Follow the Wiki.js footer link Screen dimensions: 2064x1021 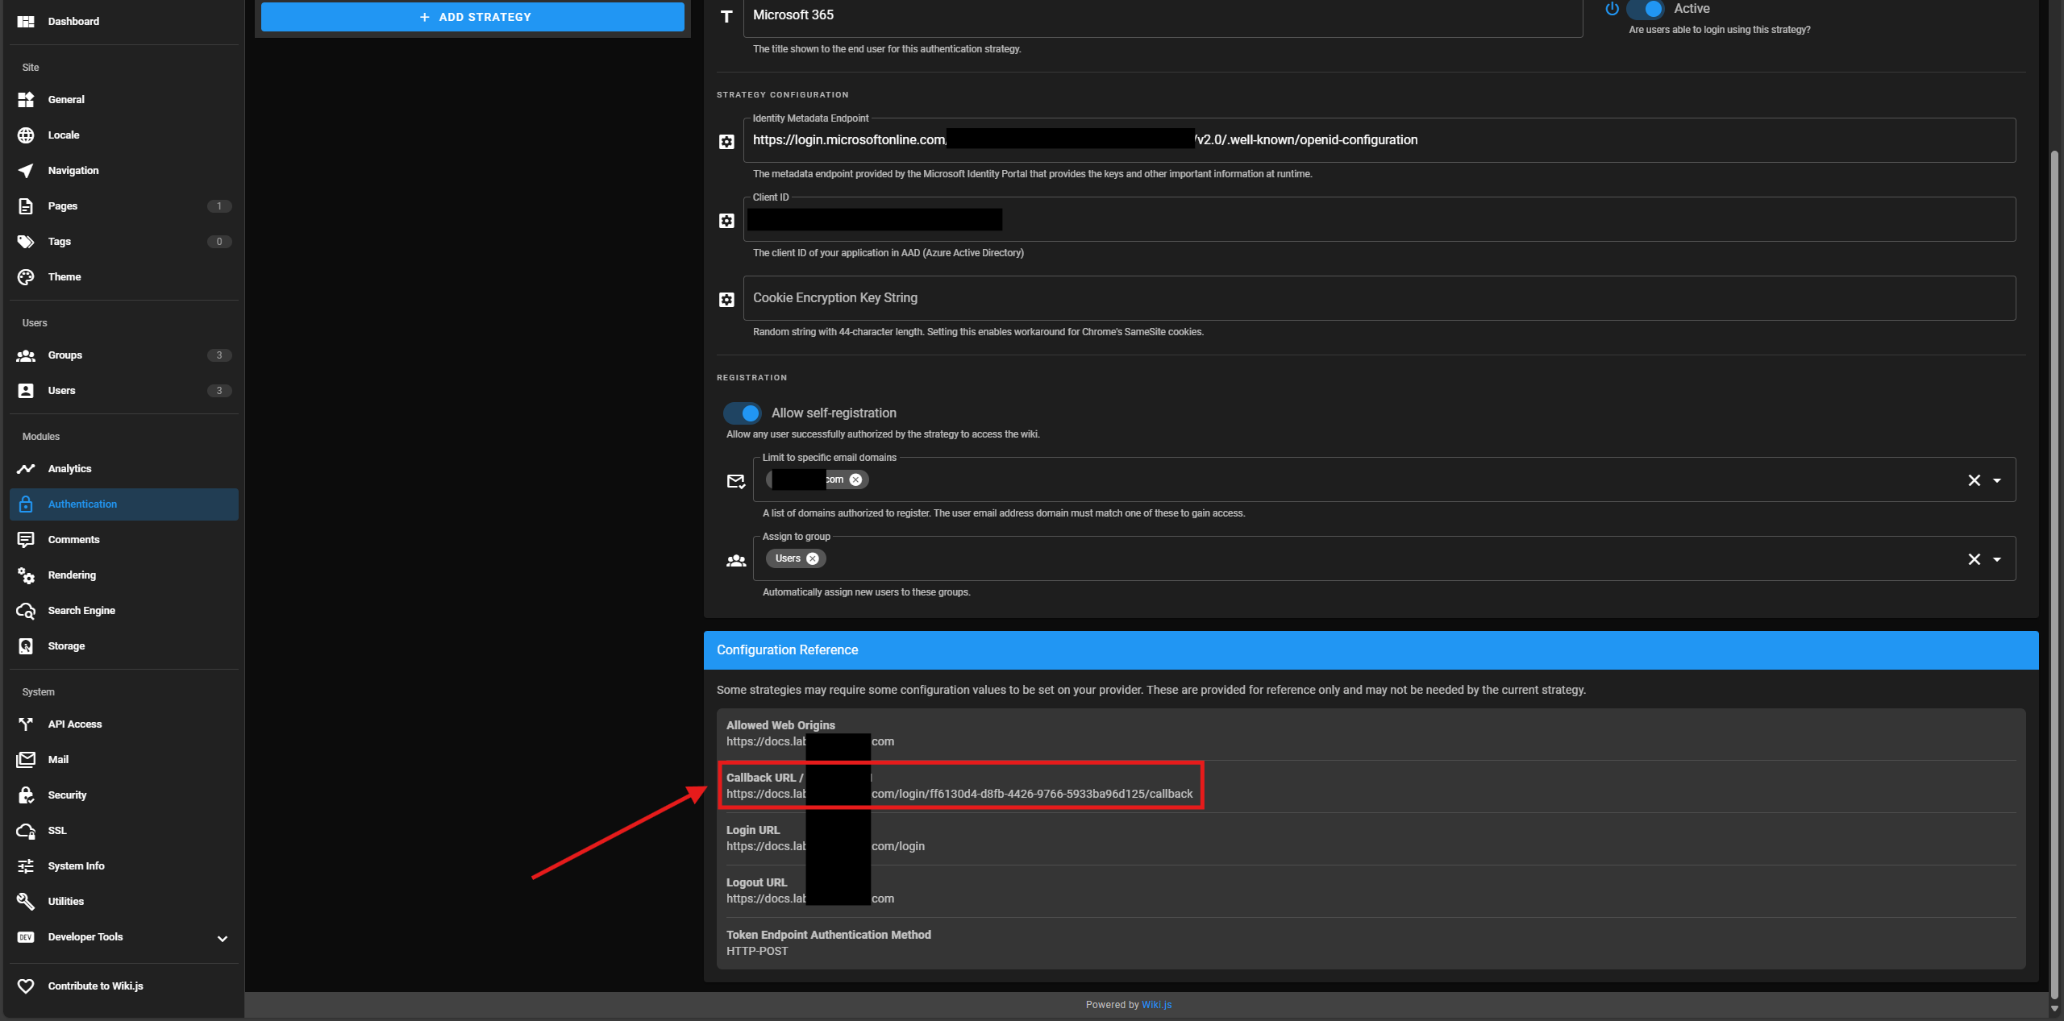1156,1005
